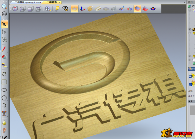Toggle the highlighted orange relief layers button
The width and height of the screenshot is (195, 139).
[137, 9]
